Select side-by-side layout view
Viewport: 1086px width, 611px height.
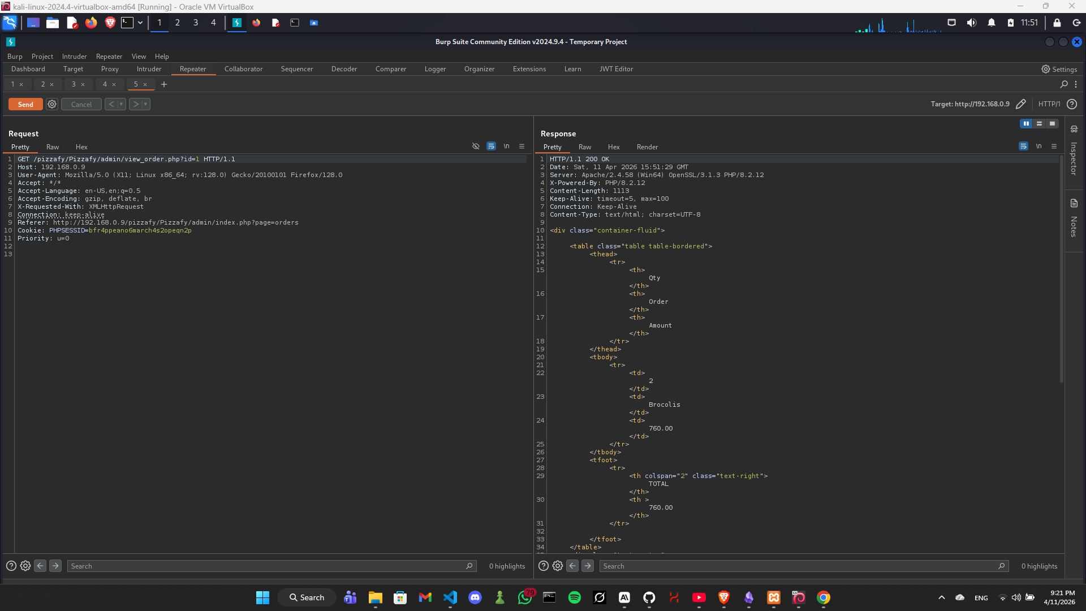point(1025,123)
